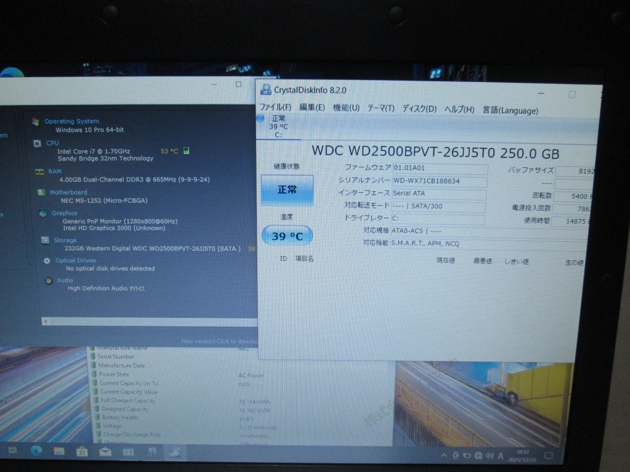Open the 機能(U) menu

pos(346,108)
